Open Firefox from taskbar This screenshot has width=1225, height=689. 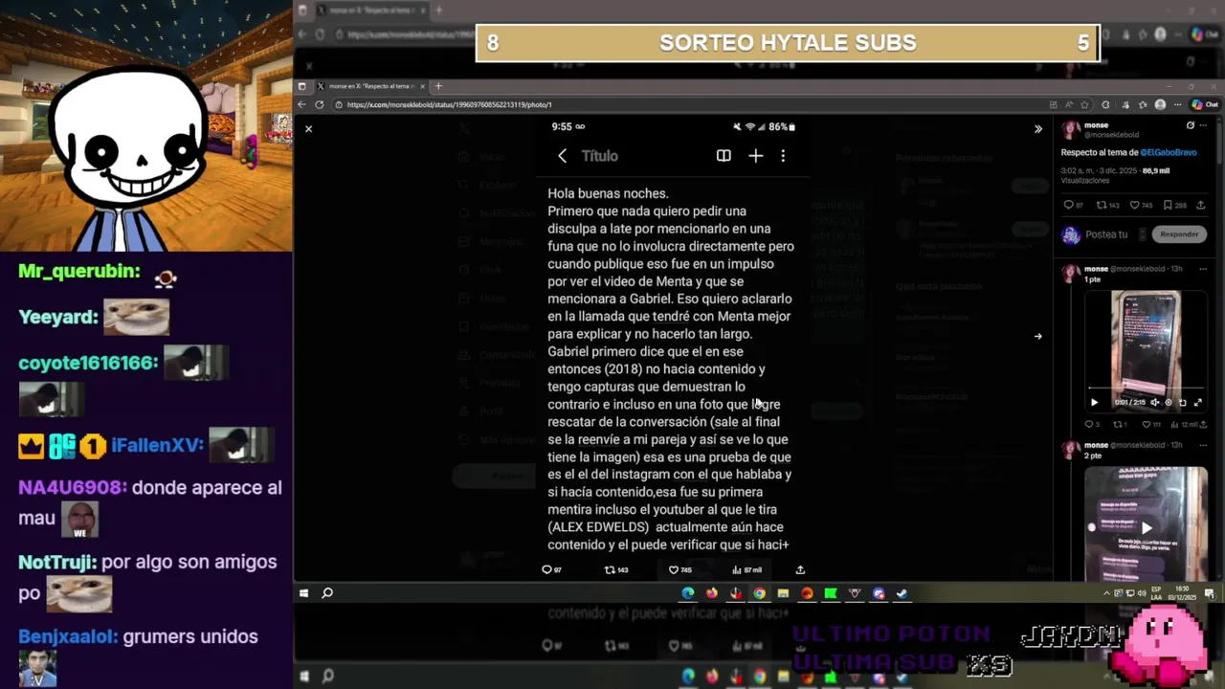pyautogui.click(x=711, y=593)
